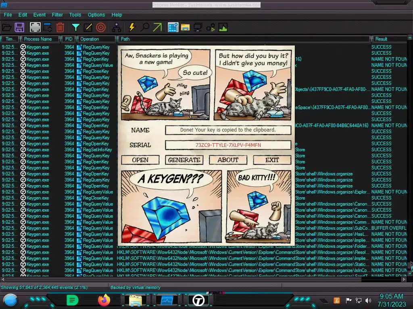413x309 pixels.
Task: Launch Firefox from the taskbar
Action: pyautogui.click(x=104, y=300)
